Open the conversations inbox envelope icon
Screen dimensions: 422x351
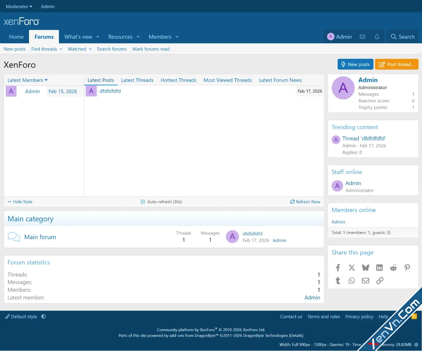362,37
